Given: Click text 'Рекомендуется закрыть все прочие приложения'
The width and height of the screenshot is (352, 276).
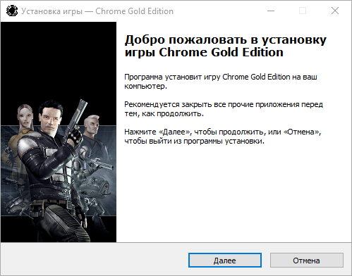Looking at the screenshot, I should tap(212, 104).
